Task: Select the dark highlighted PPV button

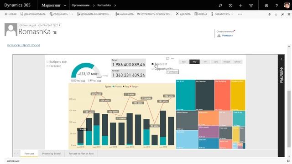Action: click(194, 62)
